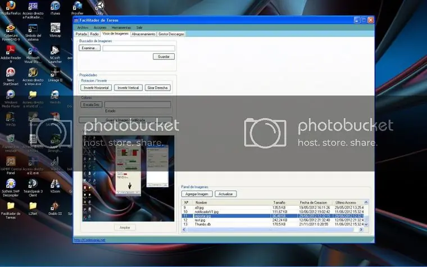The image size is (427, 267).
Task: Select the Acceso directo a l2.exe icon
Action: click(x=33, y=165)
